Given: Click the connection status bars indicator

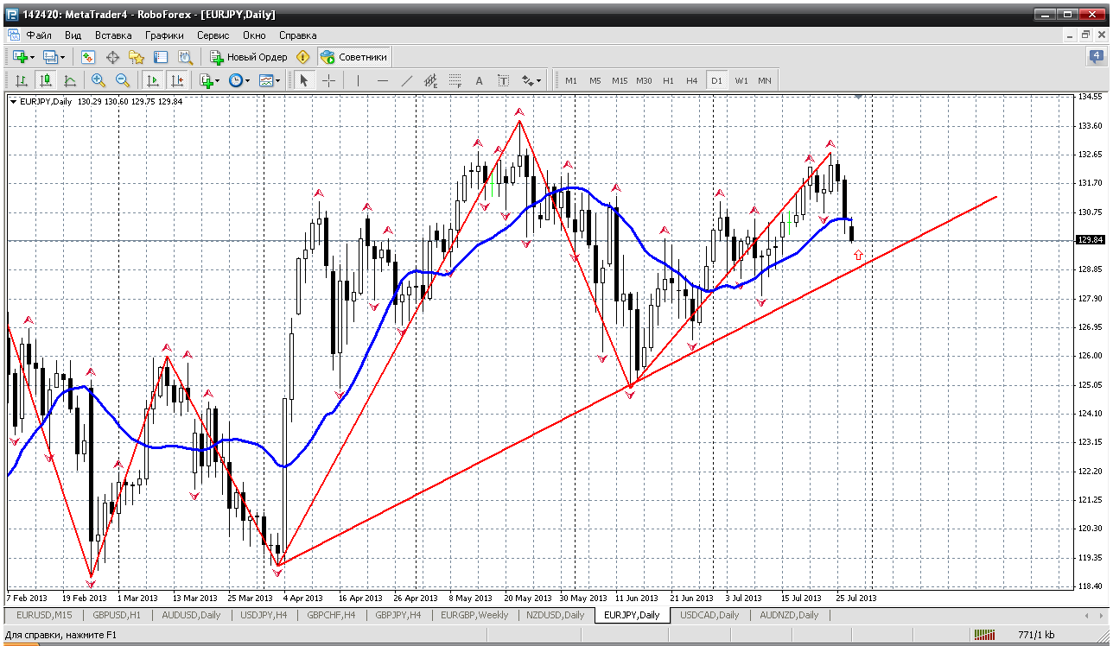Looking at the screenshot, I should tap(984, 636).
